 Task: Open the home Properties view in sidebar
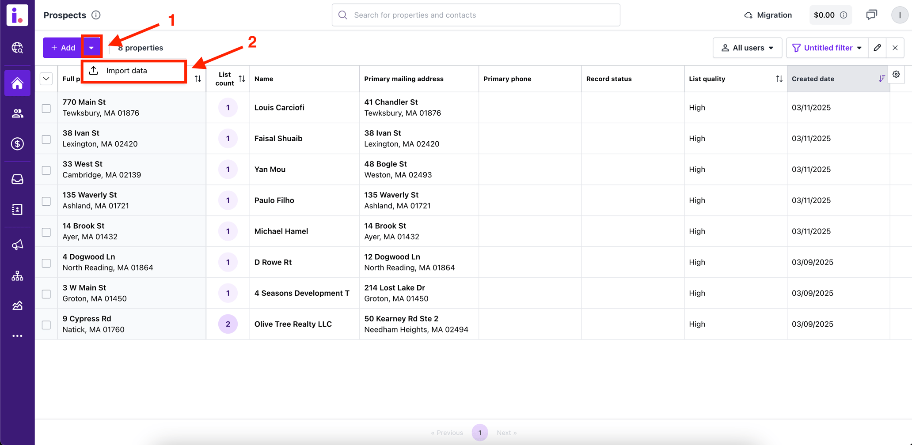(17, 83)
